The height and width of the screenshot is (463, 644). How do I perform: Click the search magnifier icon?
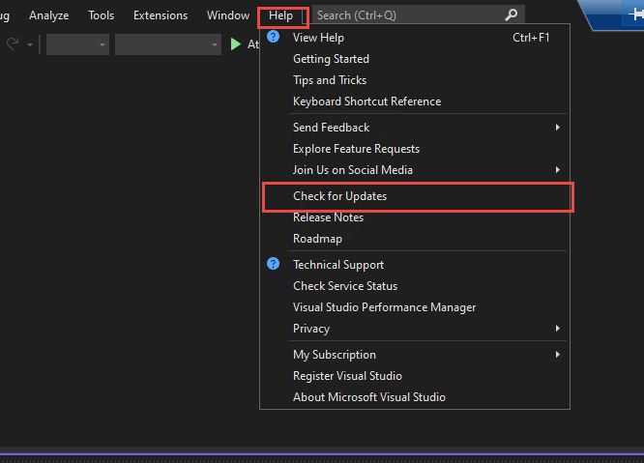click(512, 14)
